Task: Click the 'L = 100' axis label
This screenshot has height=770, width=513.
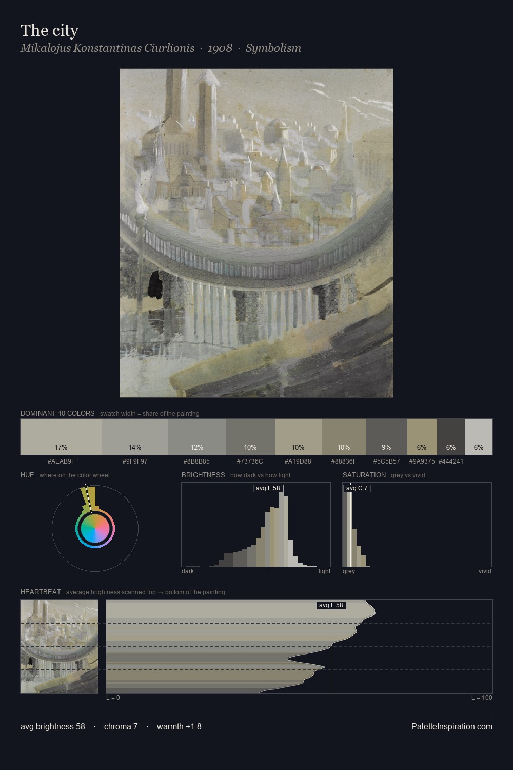Action: coord(482,698)
